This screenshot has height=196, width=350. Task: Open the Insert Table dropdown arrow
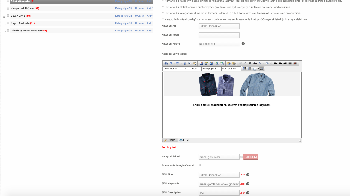point(258,69)
